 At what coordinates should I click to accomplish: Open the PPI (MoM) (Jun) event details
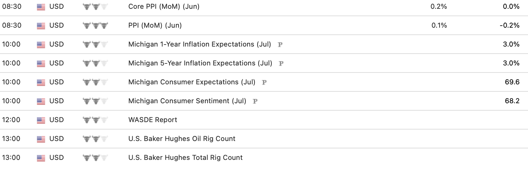155,25
